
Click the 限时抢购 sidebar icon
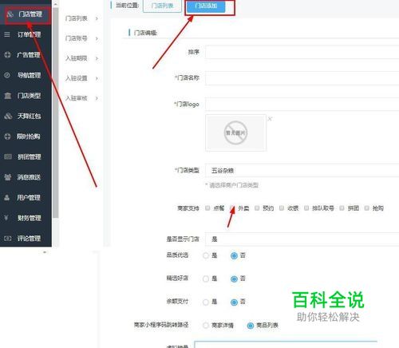click(x=7, y=136)
